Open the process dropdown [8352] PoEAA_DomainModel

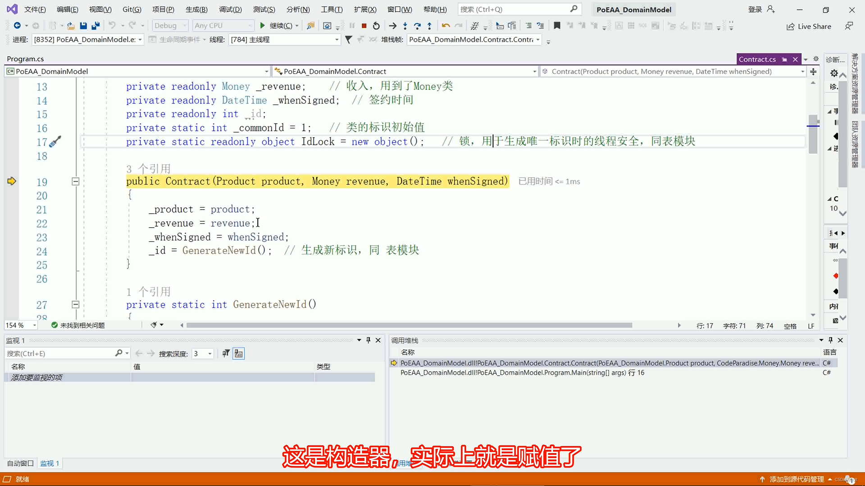(x=88, y=40)
